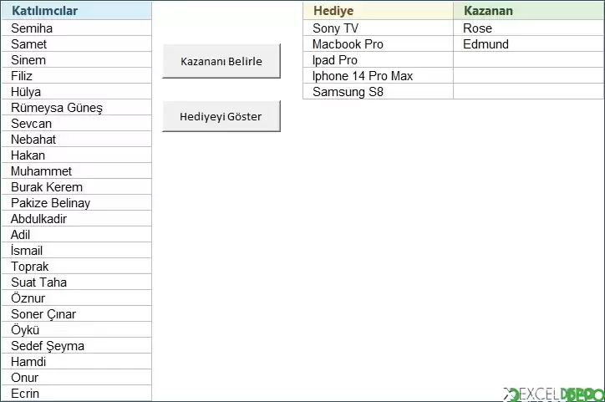Select the İsmail cell
The image size is (605, 402).
[76, 250]
